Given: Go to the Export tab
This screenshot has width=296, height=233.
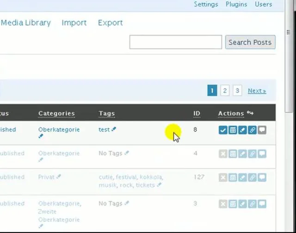Looking at the screenshot, I should coord(111,23).
